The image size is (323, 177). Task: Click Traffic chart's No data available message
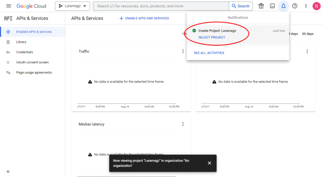(129, 82)
